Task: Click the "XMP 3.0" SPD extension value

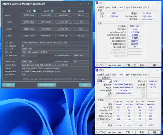Action: coord(153,84)
